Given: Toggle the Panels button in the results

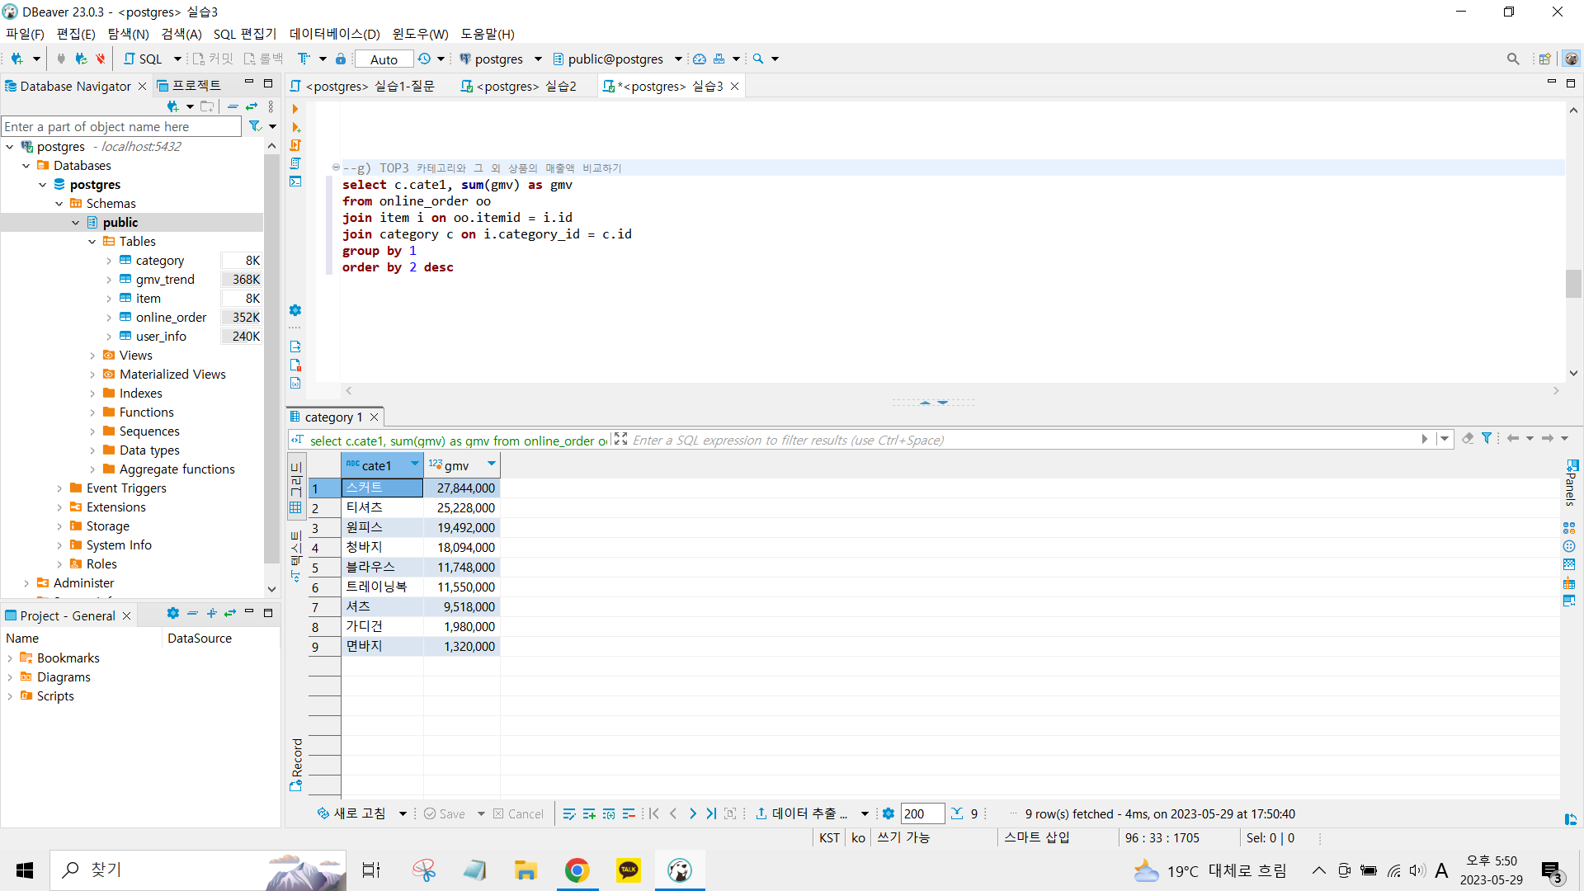Looking at the screenshot, I should click(x=1571, y=484).
